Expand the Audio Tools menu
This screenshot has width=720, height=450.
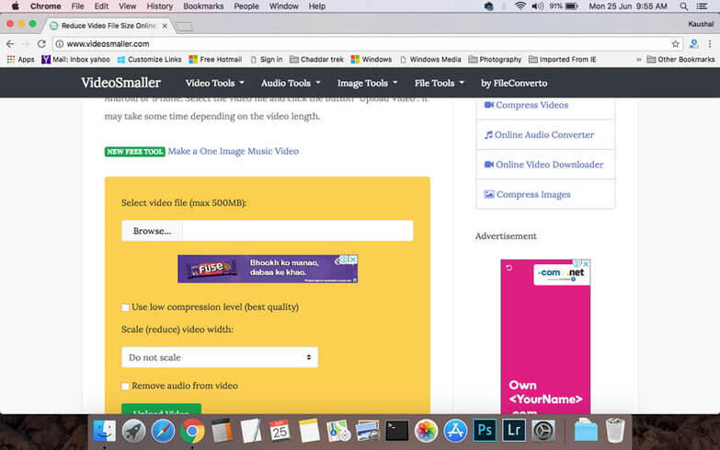click(x=291, y=83)
